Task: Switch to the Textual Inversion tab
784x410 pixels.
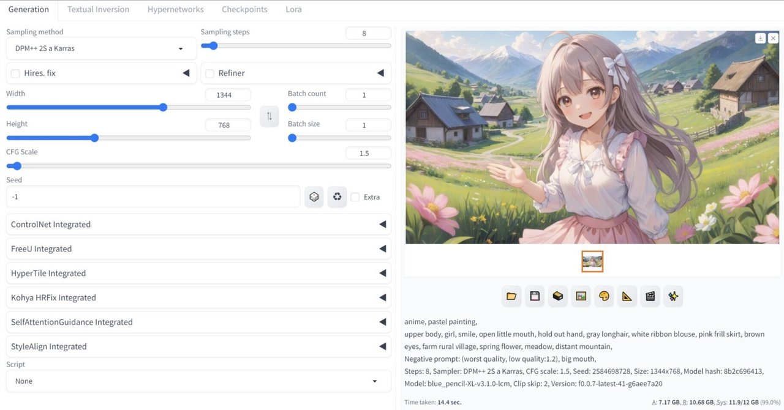Action: 98,9
